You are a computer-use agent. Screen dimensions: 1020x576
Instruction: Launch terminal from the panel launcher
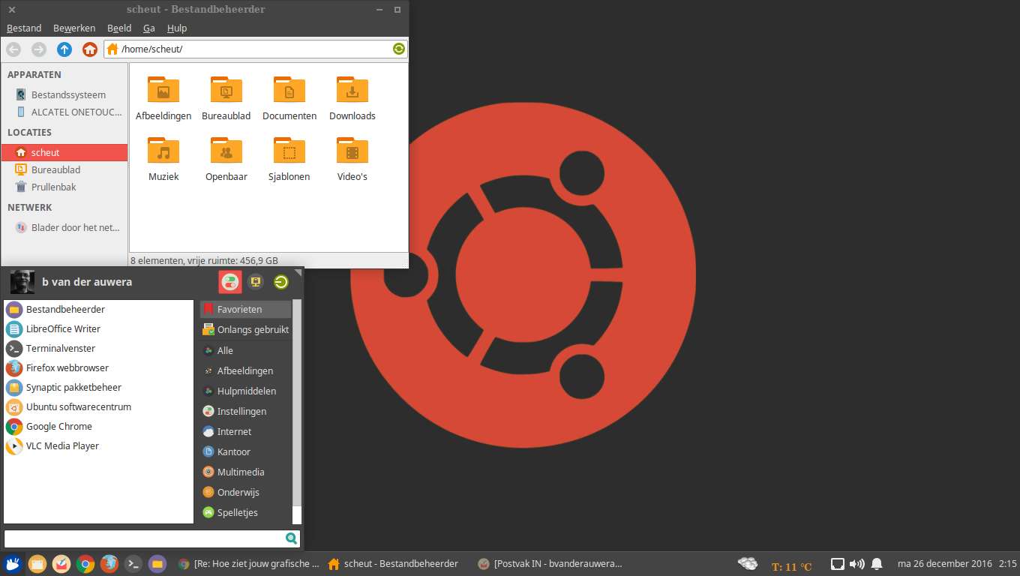[x=133, y=564]
